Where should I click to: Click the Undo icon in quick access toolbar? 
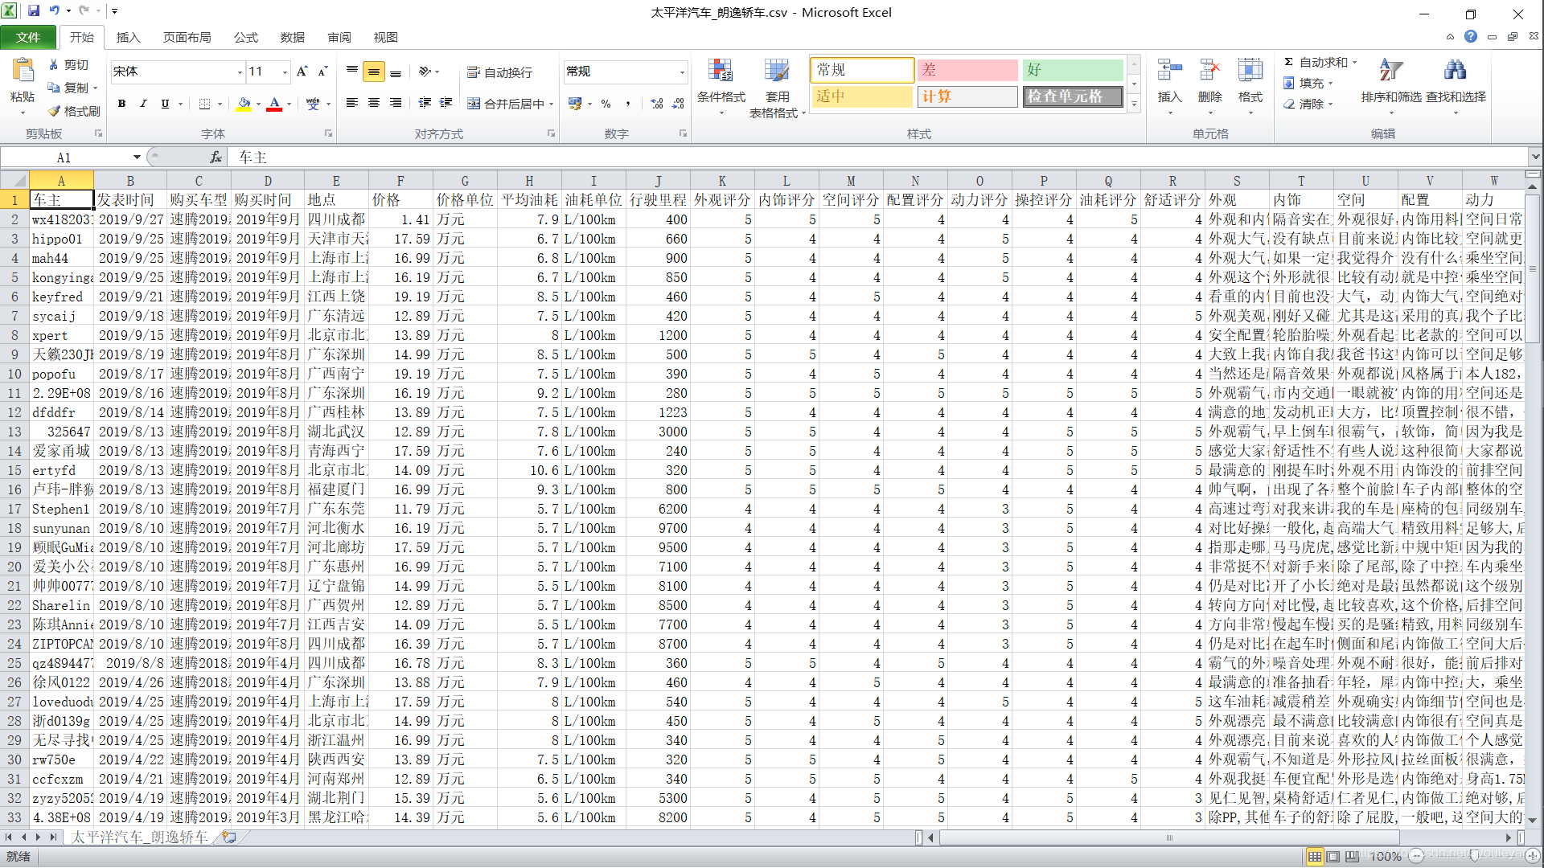[55, 11]
